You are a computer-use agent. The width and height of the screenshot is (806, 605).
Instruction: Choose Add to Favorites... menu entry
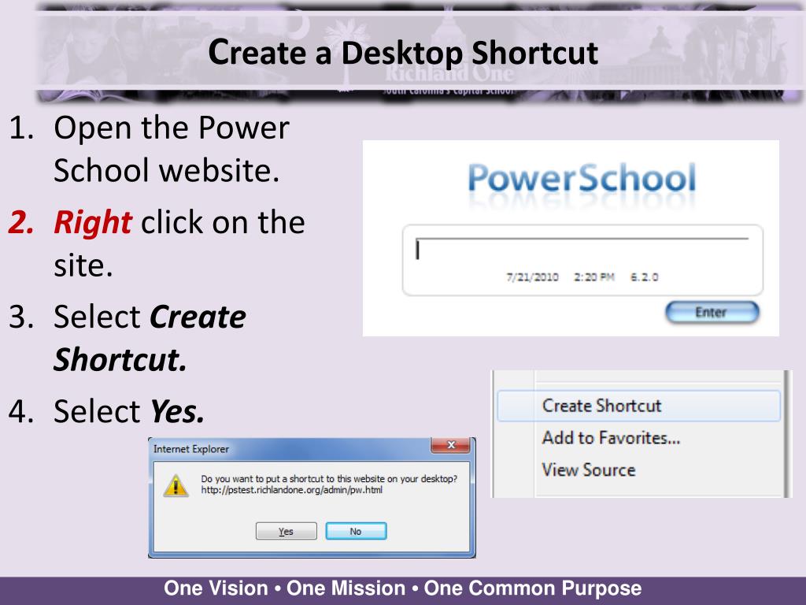(611, 438)
